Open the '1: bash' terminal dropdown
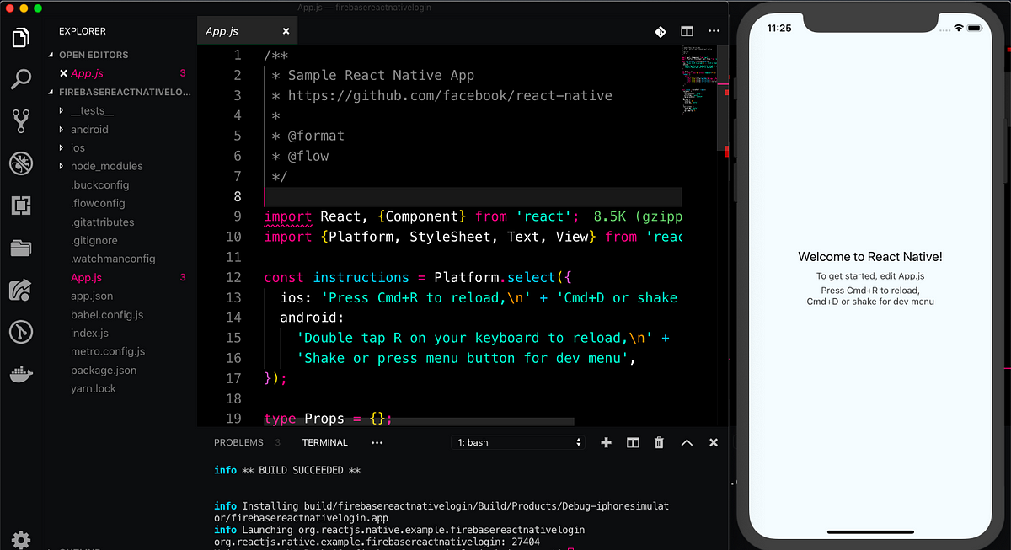The height and width of the screenshot is (550, 1011). pos(517,441)
